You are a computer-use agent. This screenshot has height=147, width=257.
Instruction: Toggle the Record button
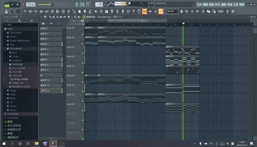click(23, 5)
